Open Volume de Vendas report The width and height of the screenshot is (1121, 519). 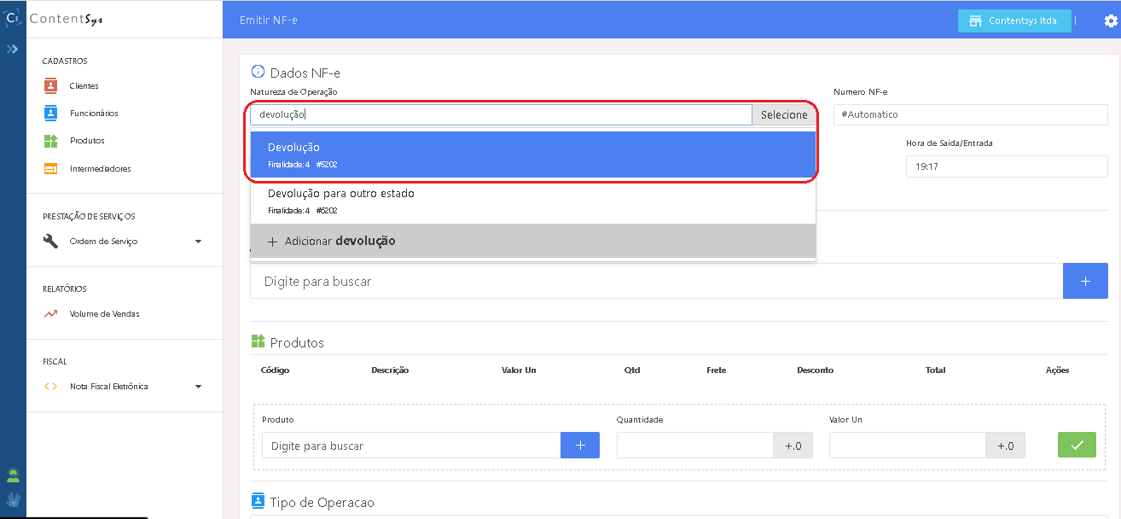(x=104, y=314)
